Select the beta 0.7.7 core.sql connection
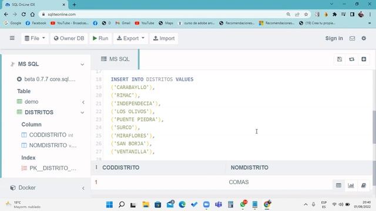Image resolution: width=376 pixels, height=211 pixels. click(50, 79)
